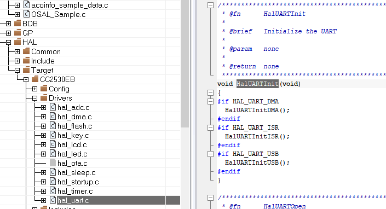Click the Drivers folder icon
The image size is (386, 209).
click(44, 98)
